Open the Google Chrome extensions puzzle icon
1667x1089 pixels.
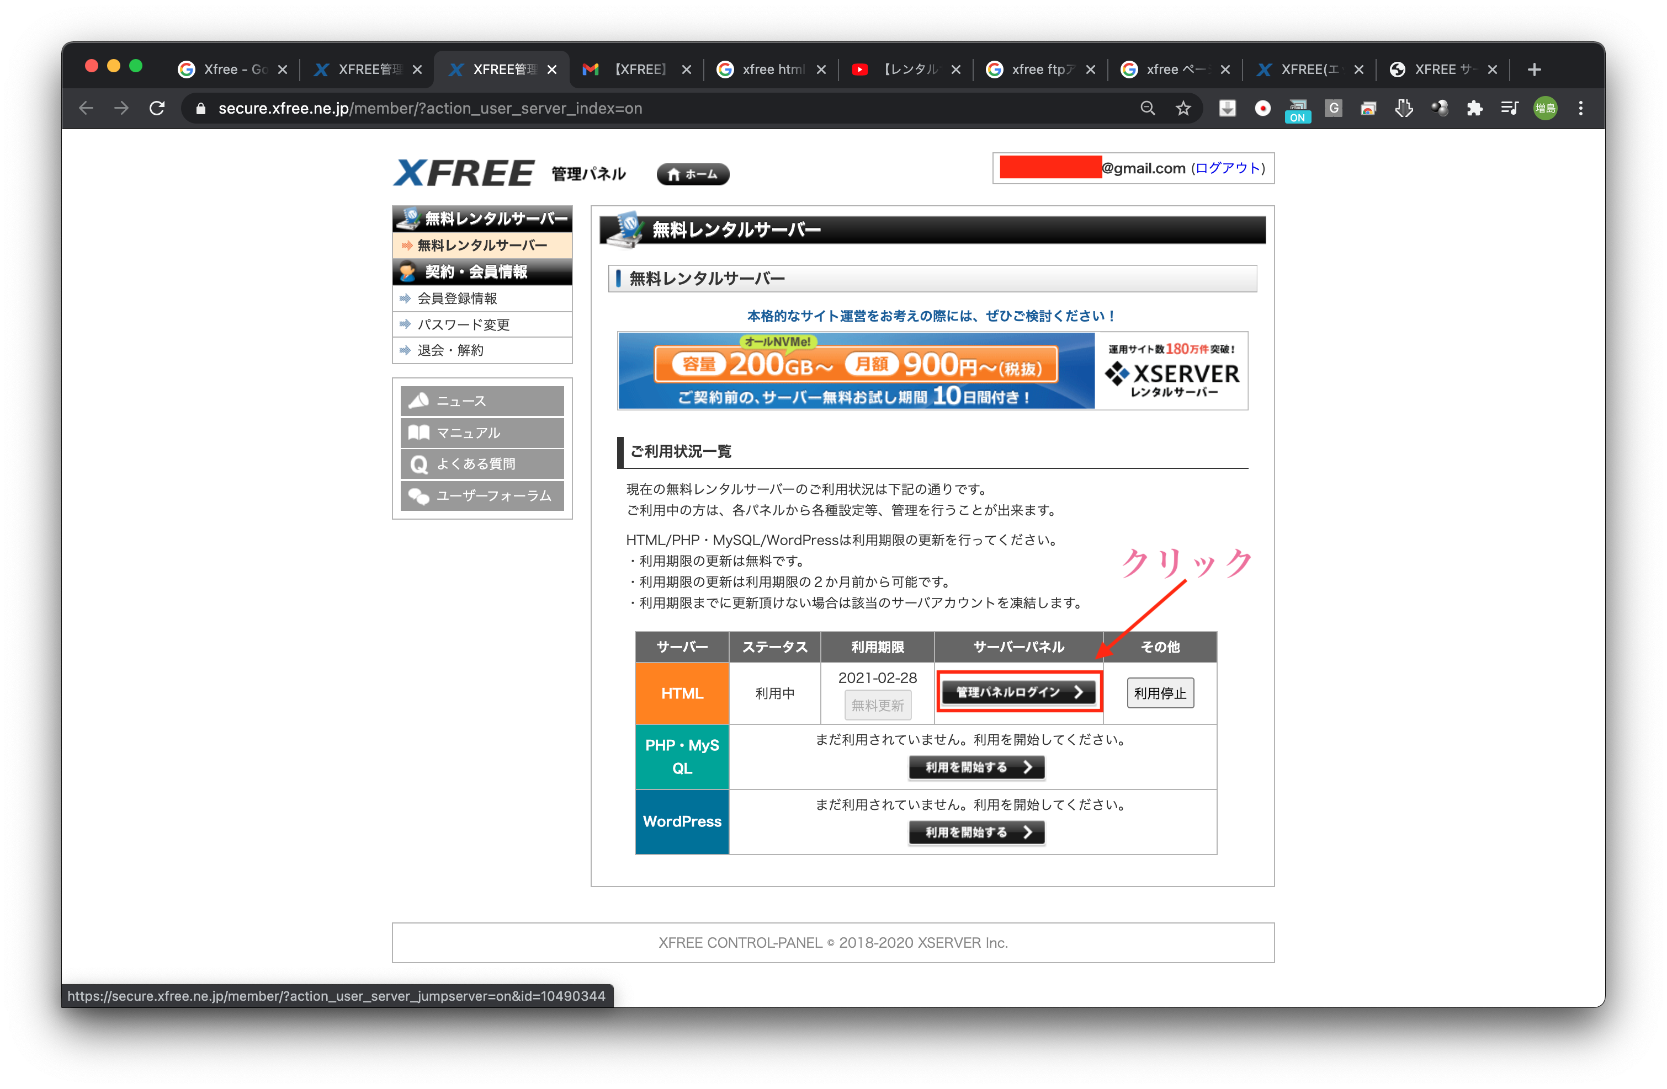1474,108
